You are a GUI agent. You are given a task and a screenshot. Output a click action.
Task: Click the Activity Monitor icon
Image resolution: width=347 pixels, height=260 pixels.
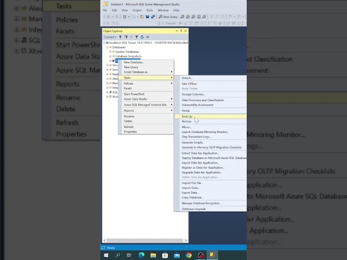pos(147,37)
